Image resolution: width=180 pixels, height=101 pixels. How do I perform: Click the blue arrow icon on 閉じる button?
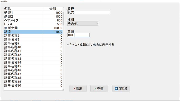116,89
